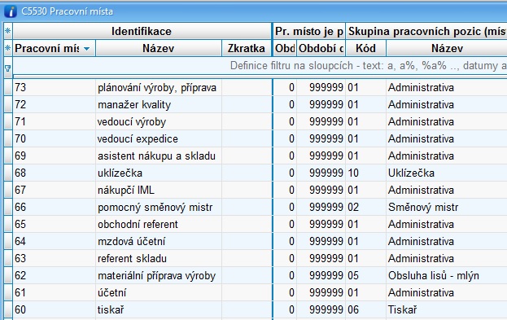Click 'Administrativa' cell in row 61
The height and width of the screenshot is (320, 507).
click(x=447, y=293)
